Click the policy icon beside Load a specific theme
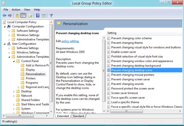Screen dimensions: 184x126 click(109, 102)
